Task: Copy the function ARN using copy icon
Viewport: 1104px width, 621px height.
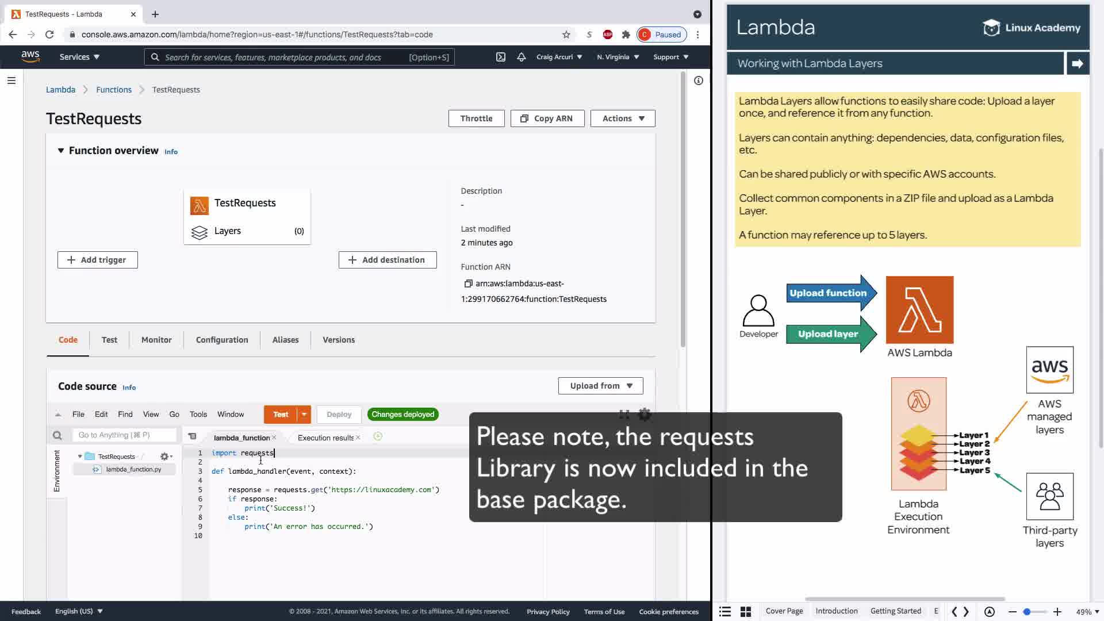Action: tap(468, 283)
